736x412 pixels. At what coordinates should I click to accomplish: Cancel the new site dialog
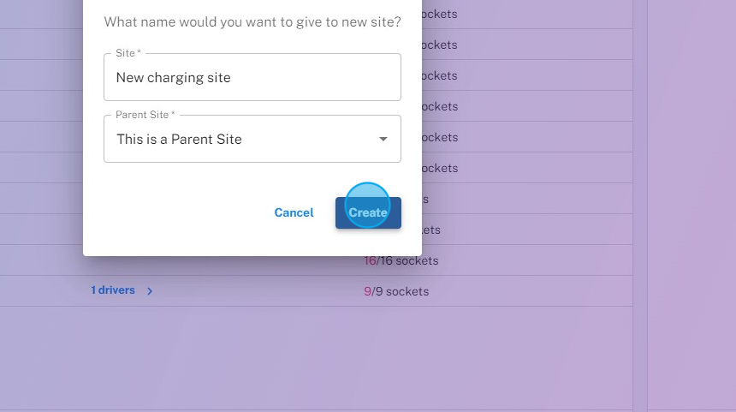(294, 212)
